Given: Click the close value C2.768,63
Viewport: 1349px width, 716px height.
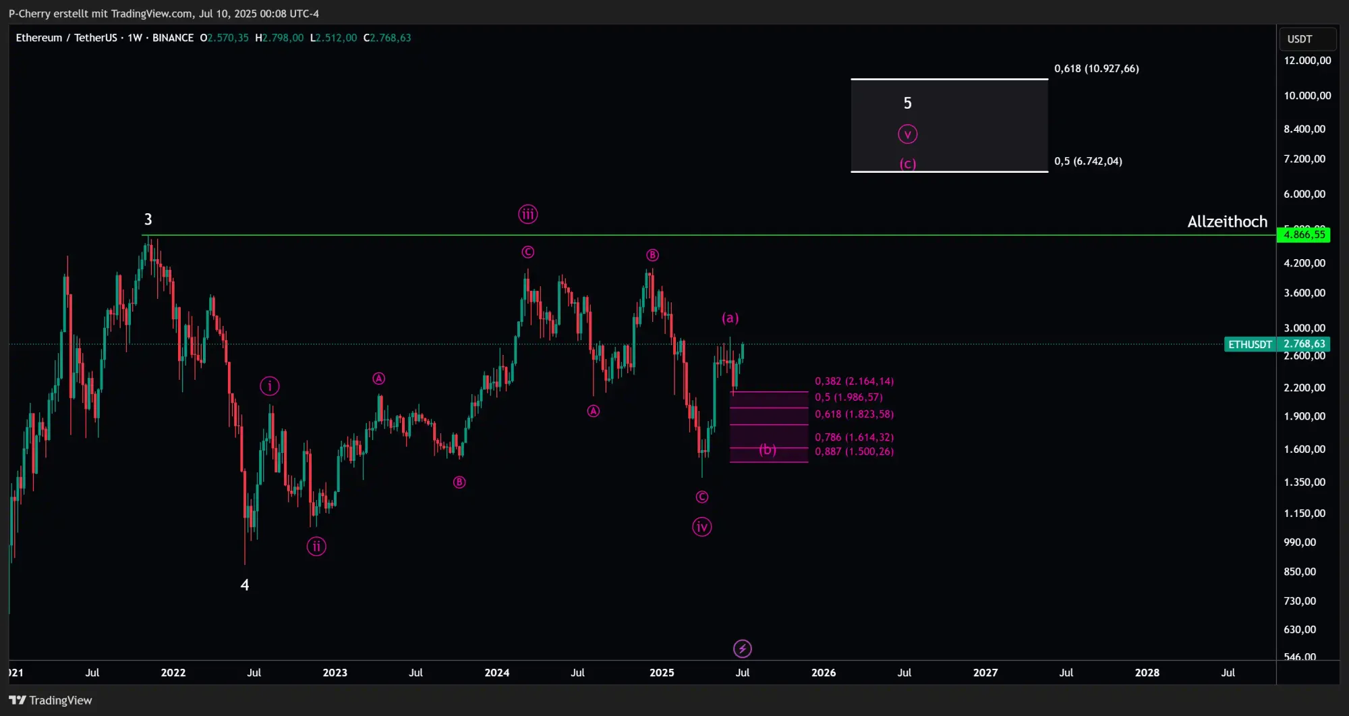Looking at the screenshot, I should coord(387,38).
